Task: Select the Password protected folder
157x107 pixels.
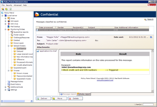Action: pyautogui.click(x=24, y=76)
